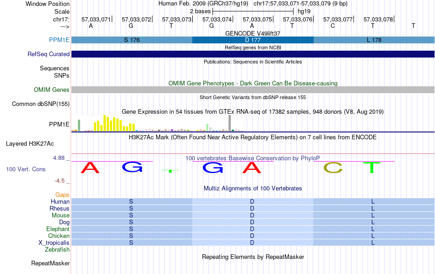Click the Zebrafish alignment row label
435x274 pixels.
(57, 250)
